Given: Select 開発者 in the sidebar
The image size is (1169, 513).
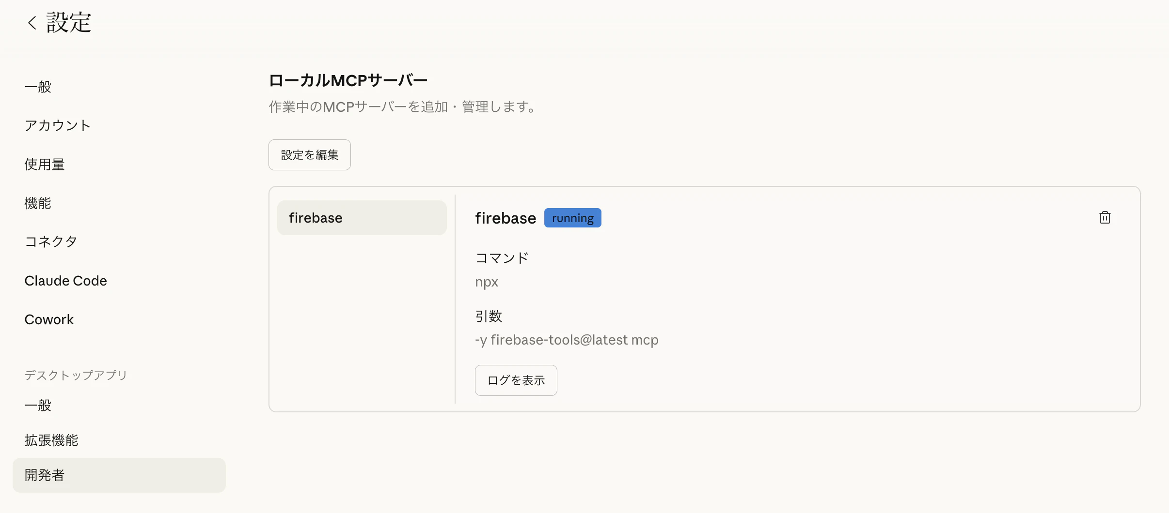Looking at the screenshot, I should pyautogui.click(x=44, y=475).
